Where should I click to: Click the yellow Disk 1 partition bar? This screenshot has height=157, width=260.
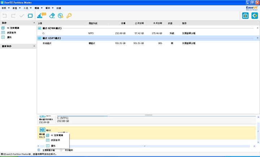156,132
